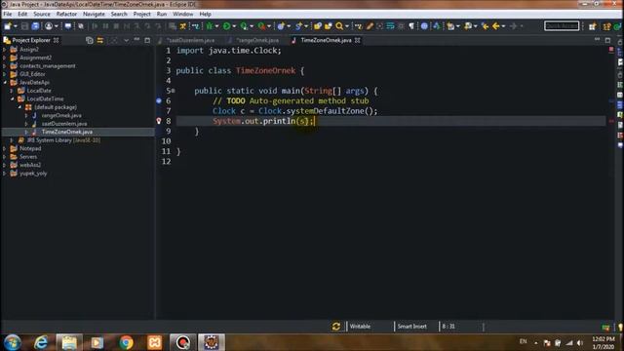Image resolution: width=624 pixels, height=351 pixels.
Task: Toggle Skip All Breakpoints
Action: tap(81, 26)
